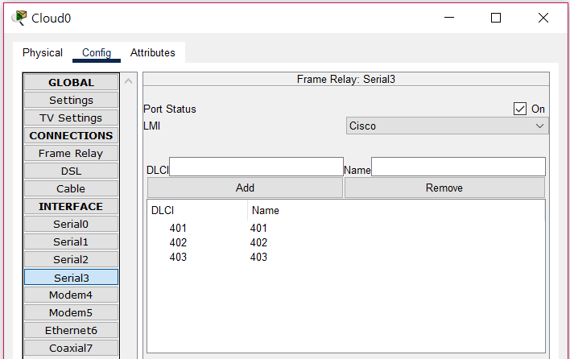570x359 pixels.
Task: Select the Config tab
Action: [x=97, y=52]
